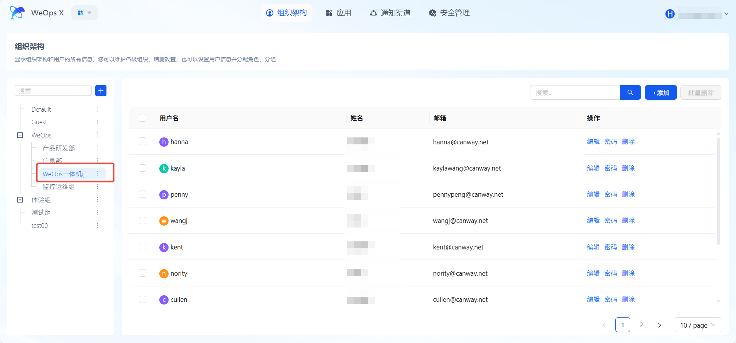This screenshot has height=343, width=736.
Task: Select the Guest group in tree
Action: point(39,122)
